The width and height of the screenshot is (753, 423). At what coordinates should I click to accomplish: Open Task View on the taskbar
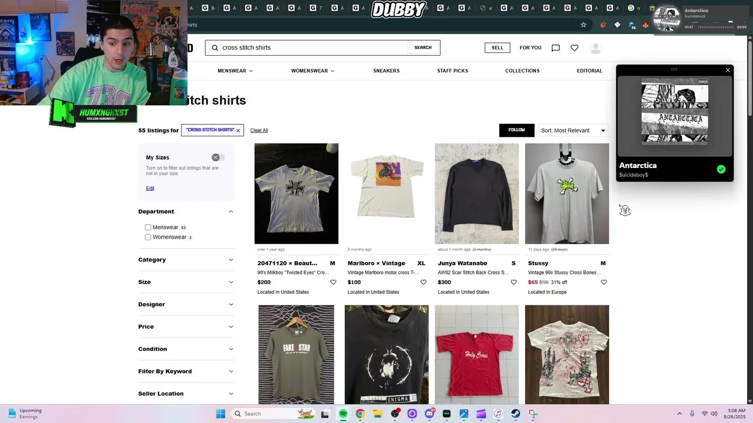(x=325, y=414)
